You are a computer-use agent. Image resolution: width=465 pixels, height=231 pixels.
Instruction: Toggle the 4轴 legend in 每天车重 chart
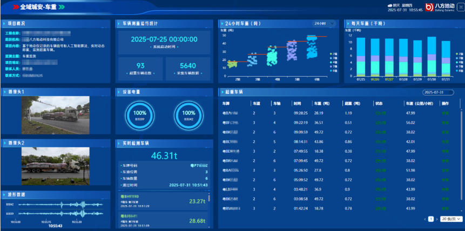tap(459, 62)
